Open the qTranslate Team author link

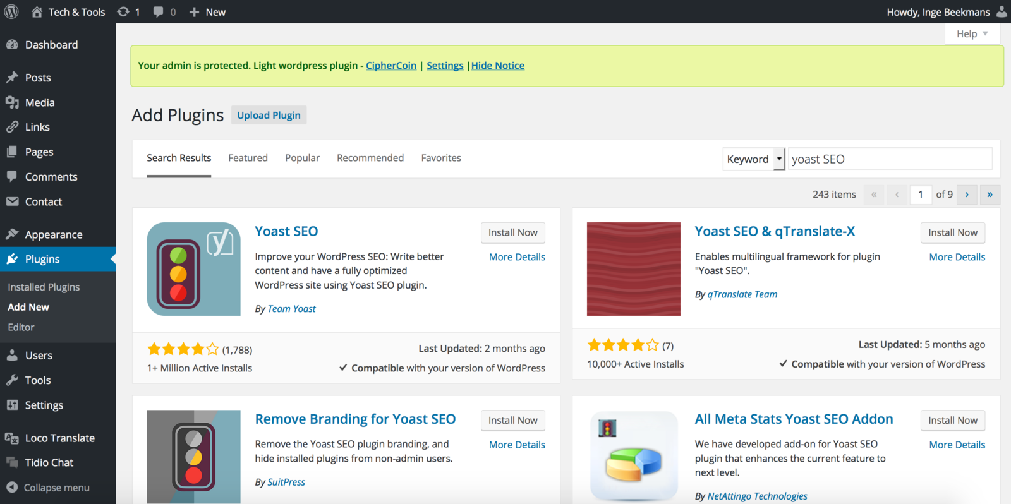742,294
